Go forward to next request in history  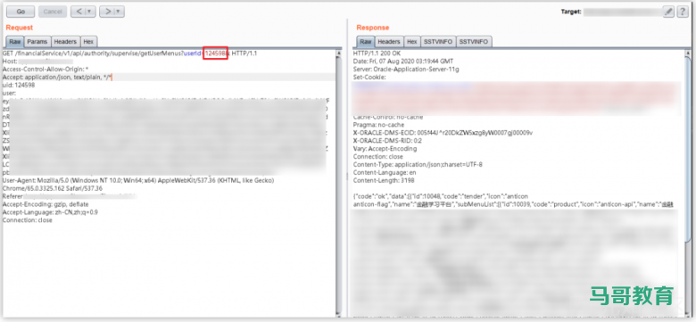tap(107, 12)
